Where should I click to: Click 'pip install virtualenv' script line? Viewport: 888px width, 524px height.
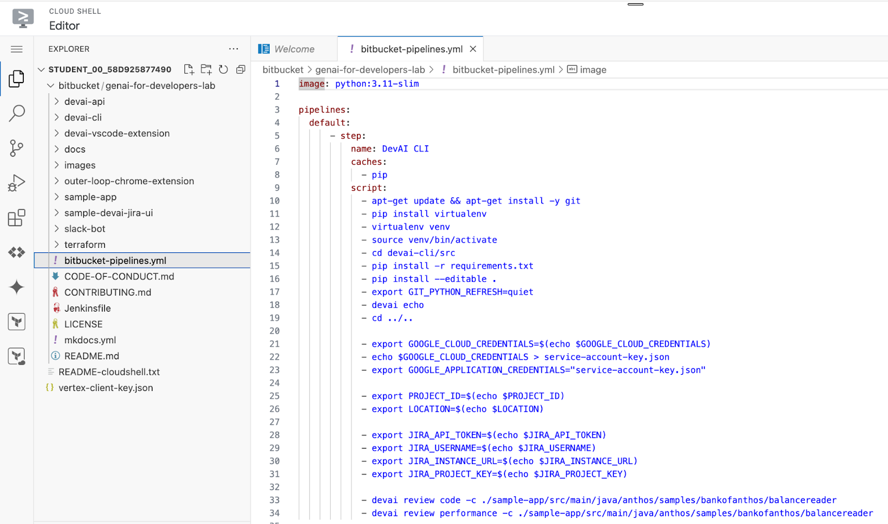click(x=429, y=214)
